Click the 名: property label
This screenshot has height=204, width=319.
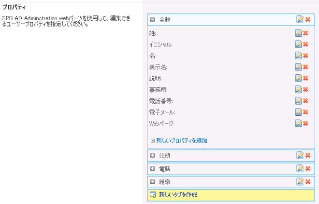click(x=152, y=55)
